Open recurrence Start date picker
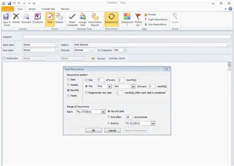Image resolution: width=234 pixels, height=166 pixels. click(103, 112)
